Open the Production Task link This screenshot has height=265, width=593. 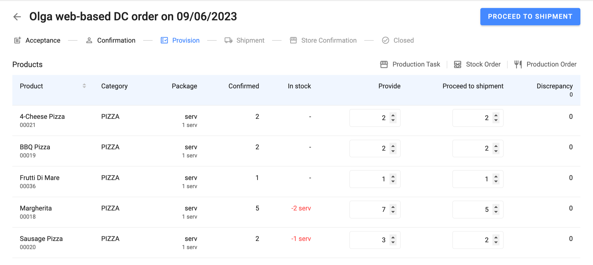click(x=416, y=64)
